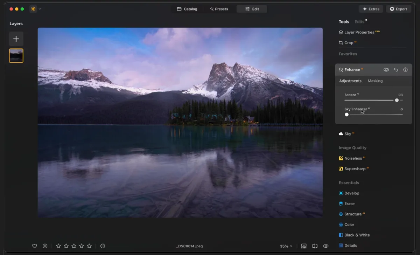Click the Export button
The width and height of the screenshot is (420, 255).
pyautogui.click(x=398, y=9)
